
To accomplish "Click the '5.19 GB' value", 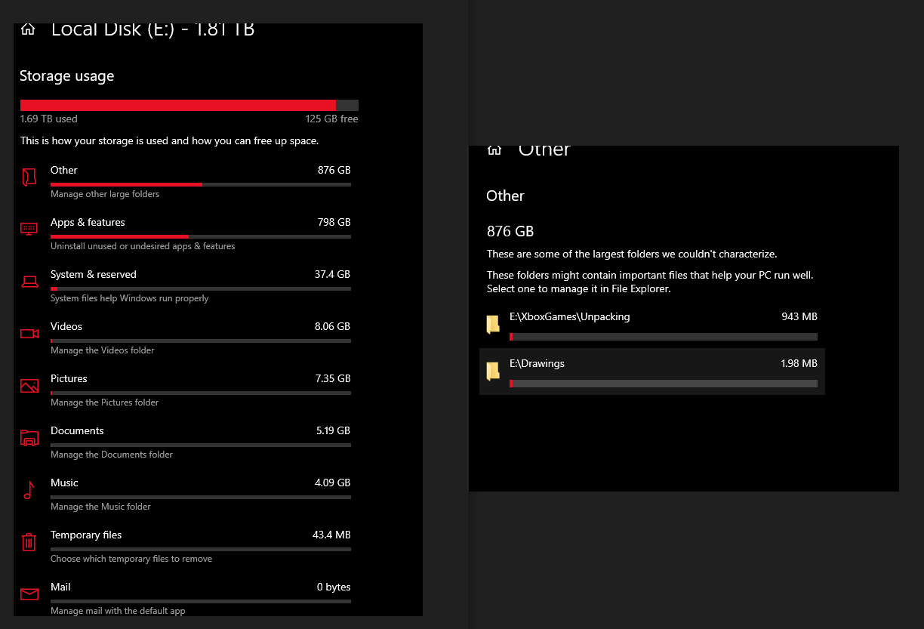I will click(332, 431).
